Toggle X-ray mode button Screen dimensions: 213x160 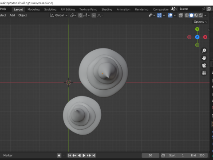pyautogui.click(x=181, y=15)
